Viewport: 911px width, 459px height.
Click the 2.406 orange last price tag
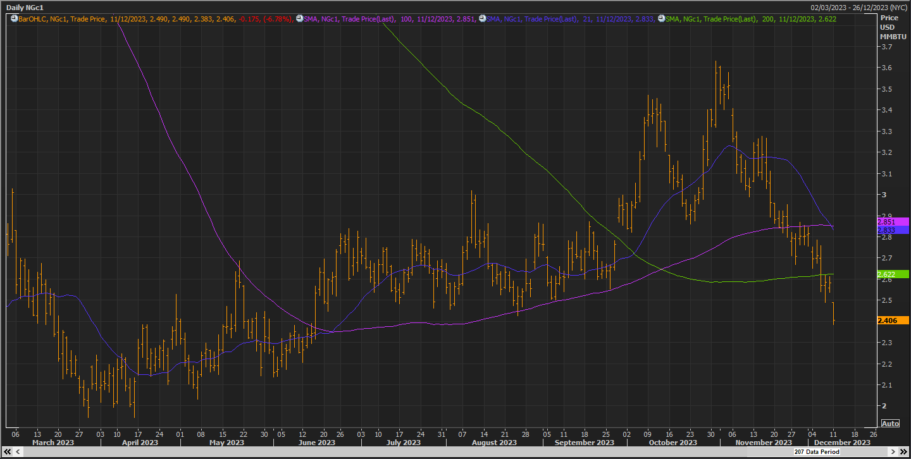pyautogui.click(x=893, y=321)
